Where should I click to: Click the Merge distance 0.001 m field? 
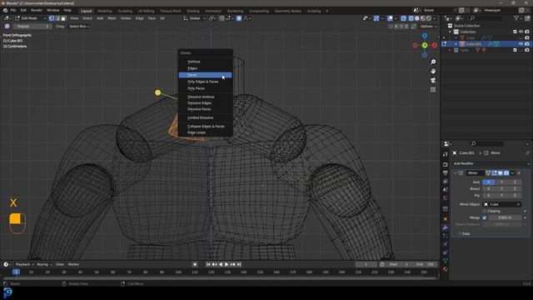coord(505,217)
